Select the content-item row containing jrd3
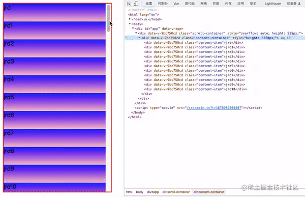The width and height of the screenshot is (305, 197). pos(195,57)
